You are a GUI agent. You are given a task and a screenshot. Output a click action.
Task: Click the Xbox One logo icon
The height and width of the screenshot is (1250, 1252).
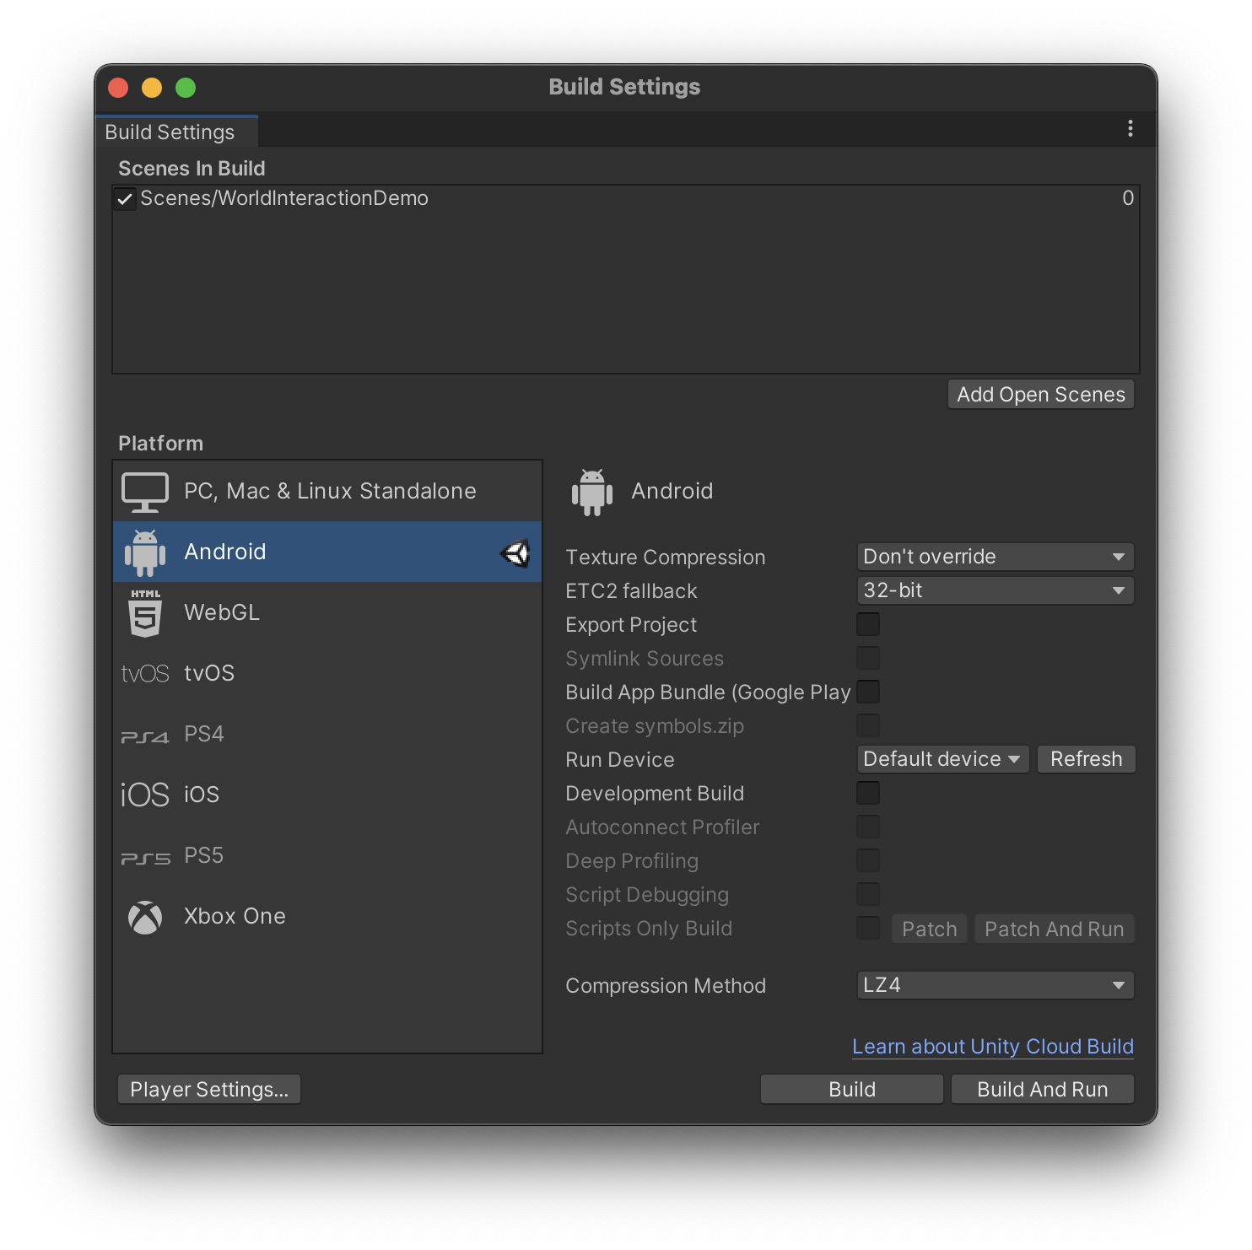[145, 918]
